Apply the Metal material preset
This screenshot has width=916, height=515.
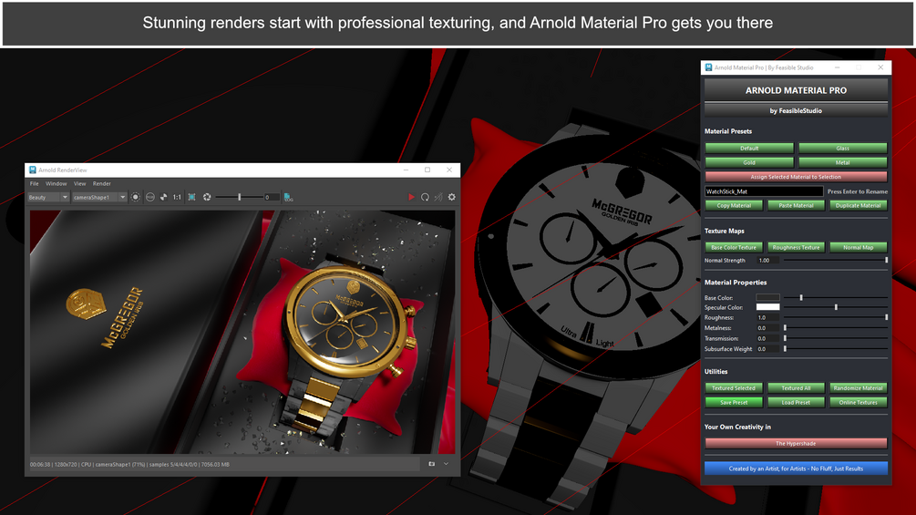click(842, 162)
